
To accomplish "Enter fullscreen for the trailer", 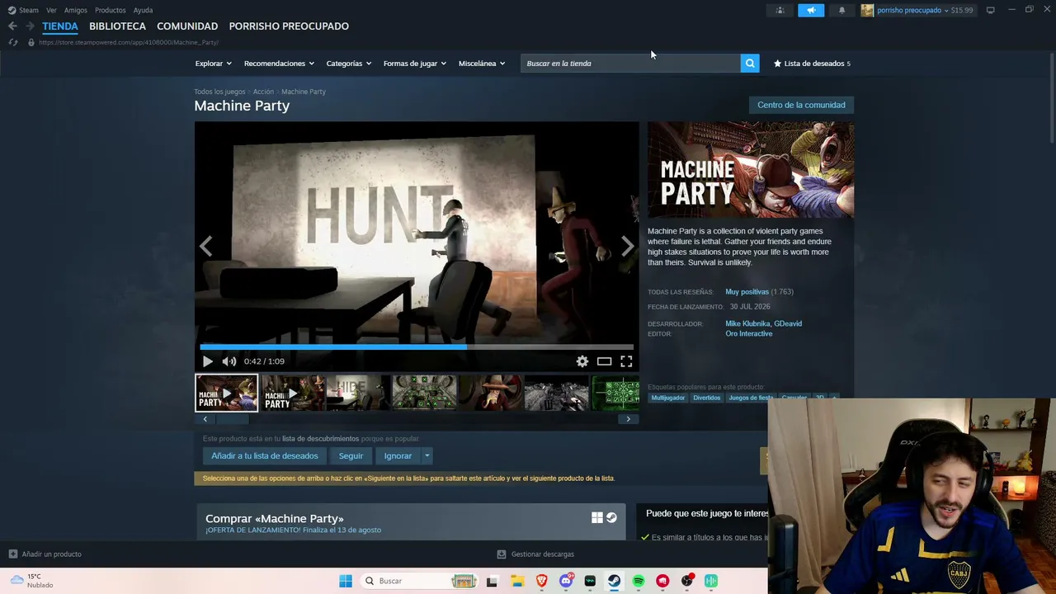I will click(626, 361).
